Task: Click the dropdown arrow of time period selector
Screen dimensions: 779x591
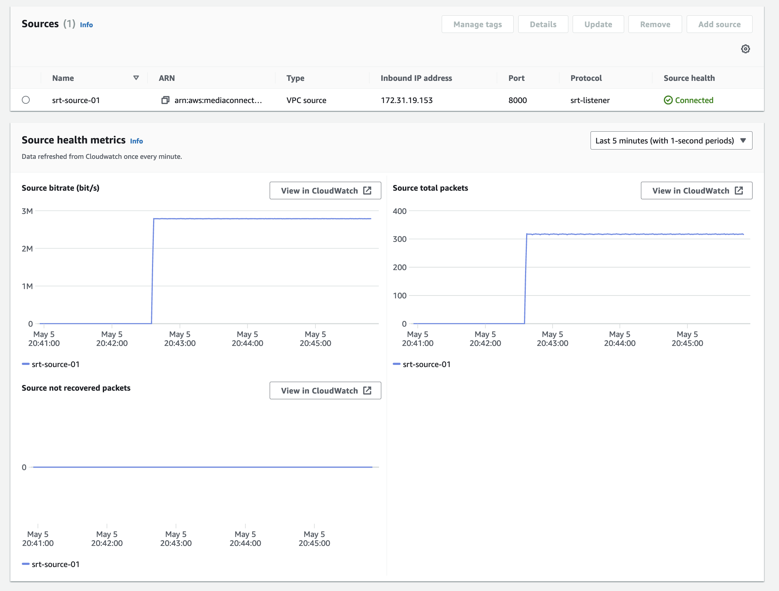Action: pos(743,141)
